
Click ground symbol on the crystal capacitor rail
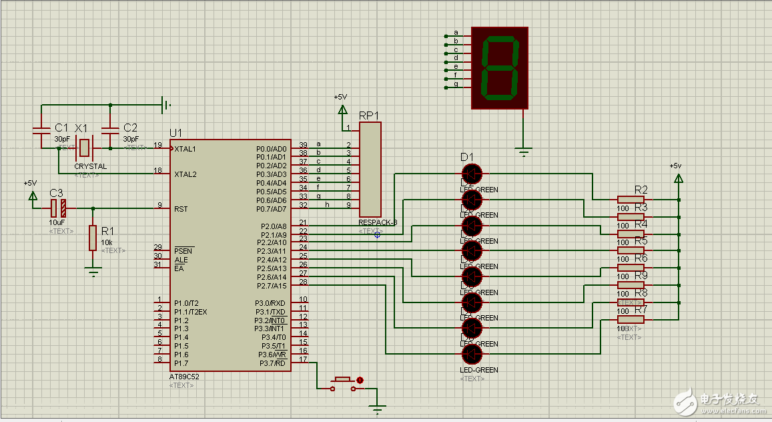click(166, 104)
